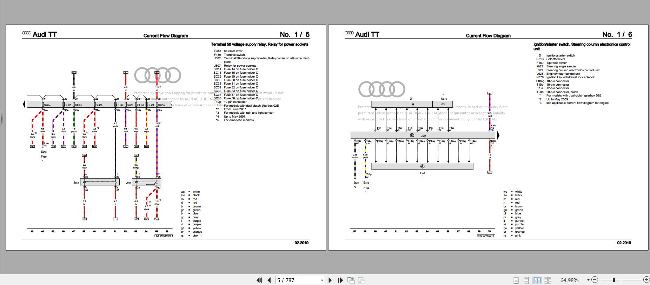
Task: Click page heading No. 1 / 6
Action: [x=617, y=34]
